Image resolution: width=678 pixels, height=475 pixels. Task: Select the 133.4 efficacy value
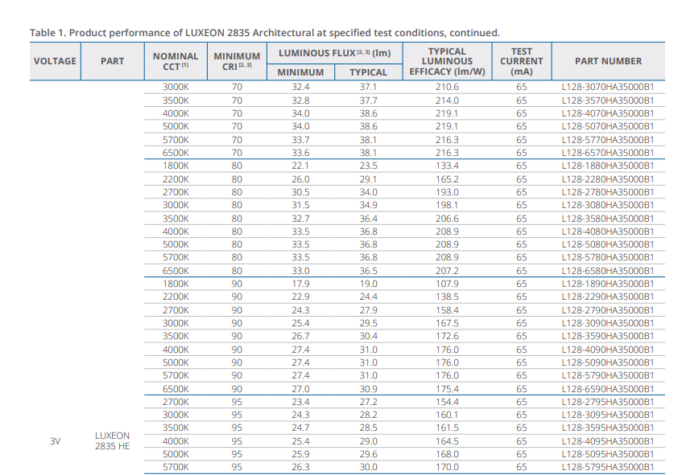(x=447, y=166)
